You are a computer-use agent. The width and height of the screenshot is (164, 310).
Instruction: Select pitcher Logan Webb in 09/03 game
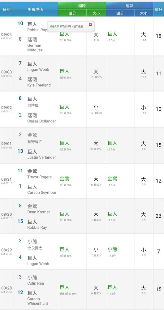pos(38,69)
